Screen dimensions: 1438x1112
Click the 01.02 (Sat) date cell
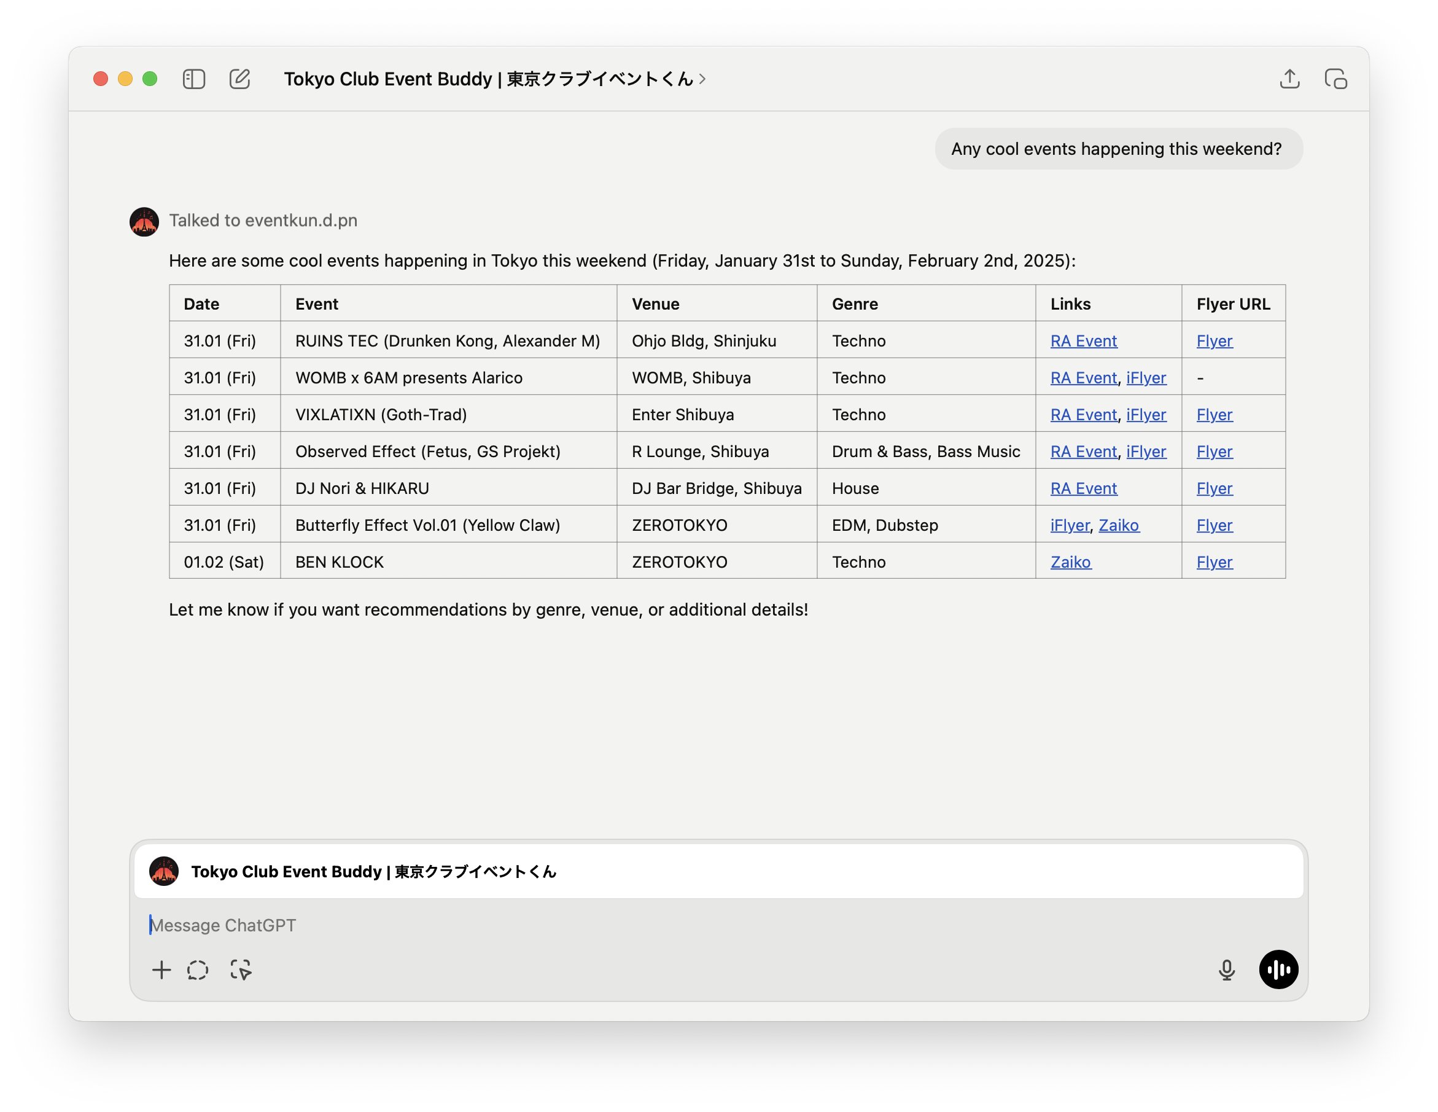[225, 562]
